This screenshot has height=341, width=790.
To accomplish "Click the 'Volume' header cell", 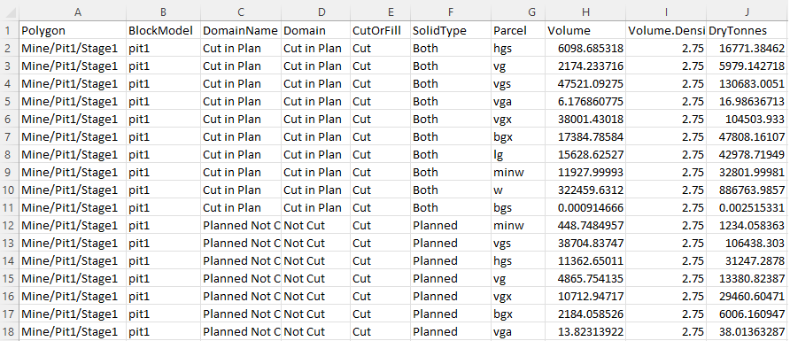I will (x=585, y=30).
